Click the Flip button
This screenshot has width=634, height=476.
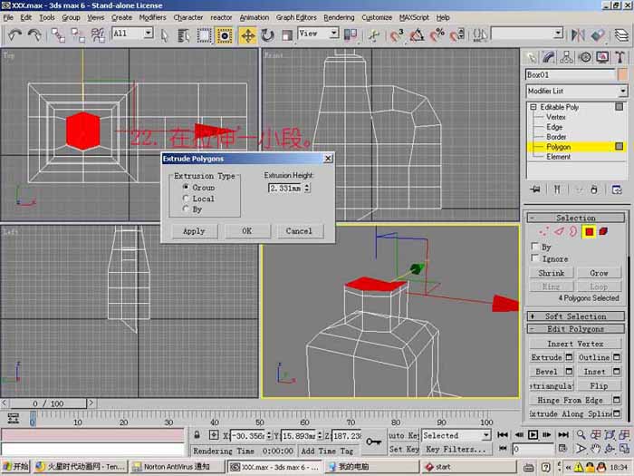click(599, 385)
